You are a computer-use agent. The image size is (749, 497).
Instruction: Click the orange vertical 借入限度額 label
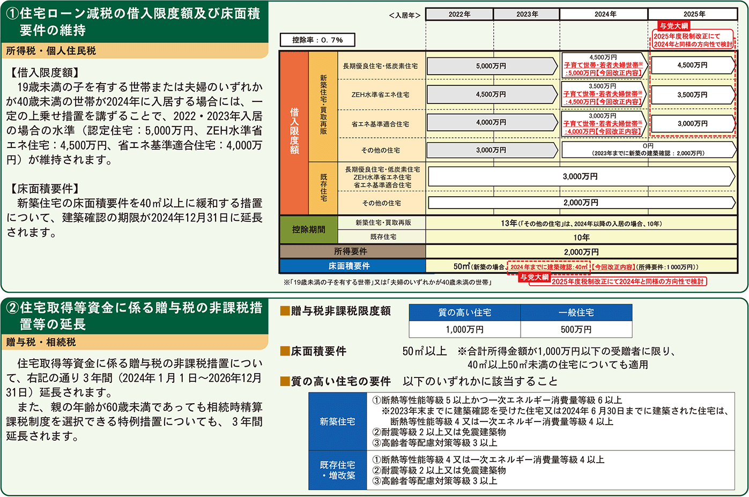coord(294,132)
